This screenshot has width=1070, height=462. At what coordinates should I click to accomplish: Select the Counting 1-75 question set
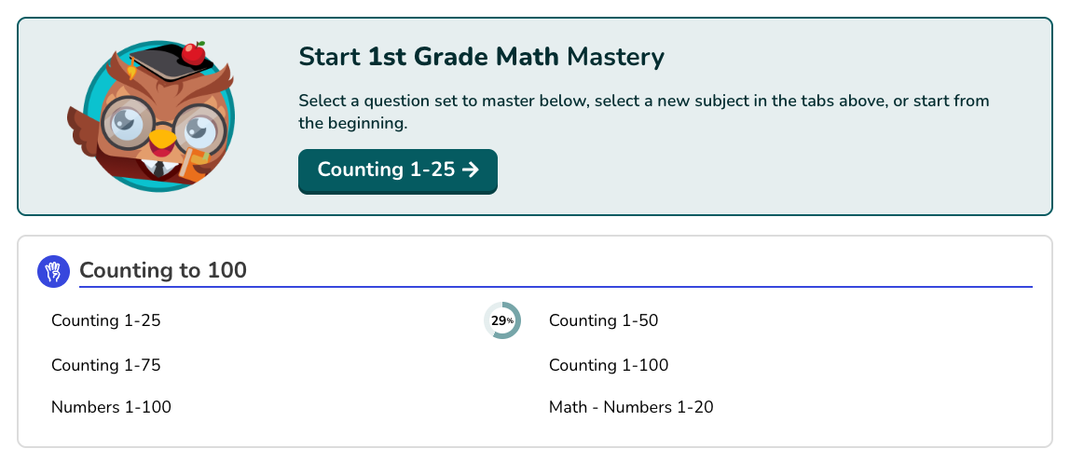click(x=106, y=365)
